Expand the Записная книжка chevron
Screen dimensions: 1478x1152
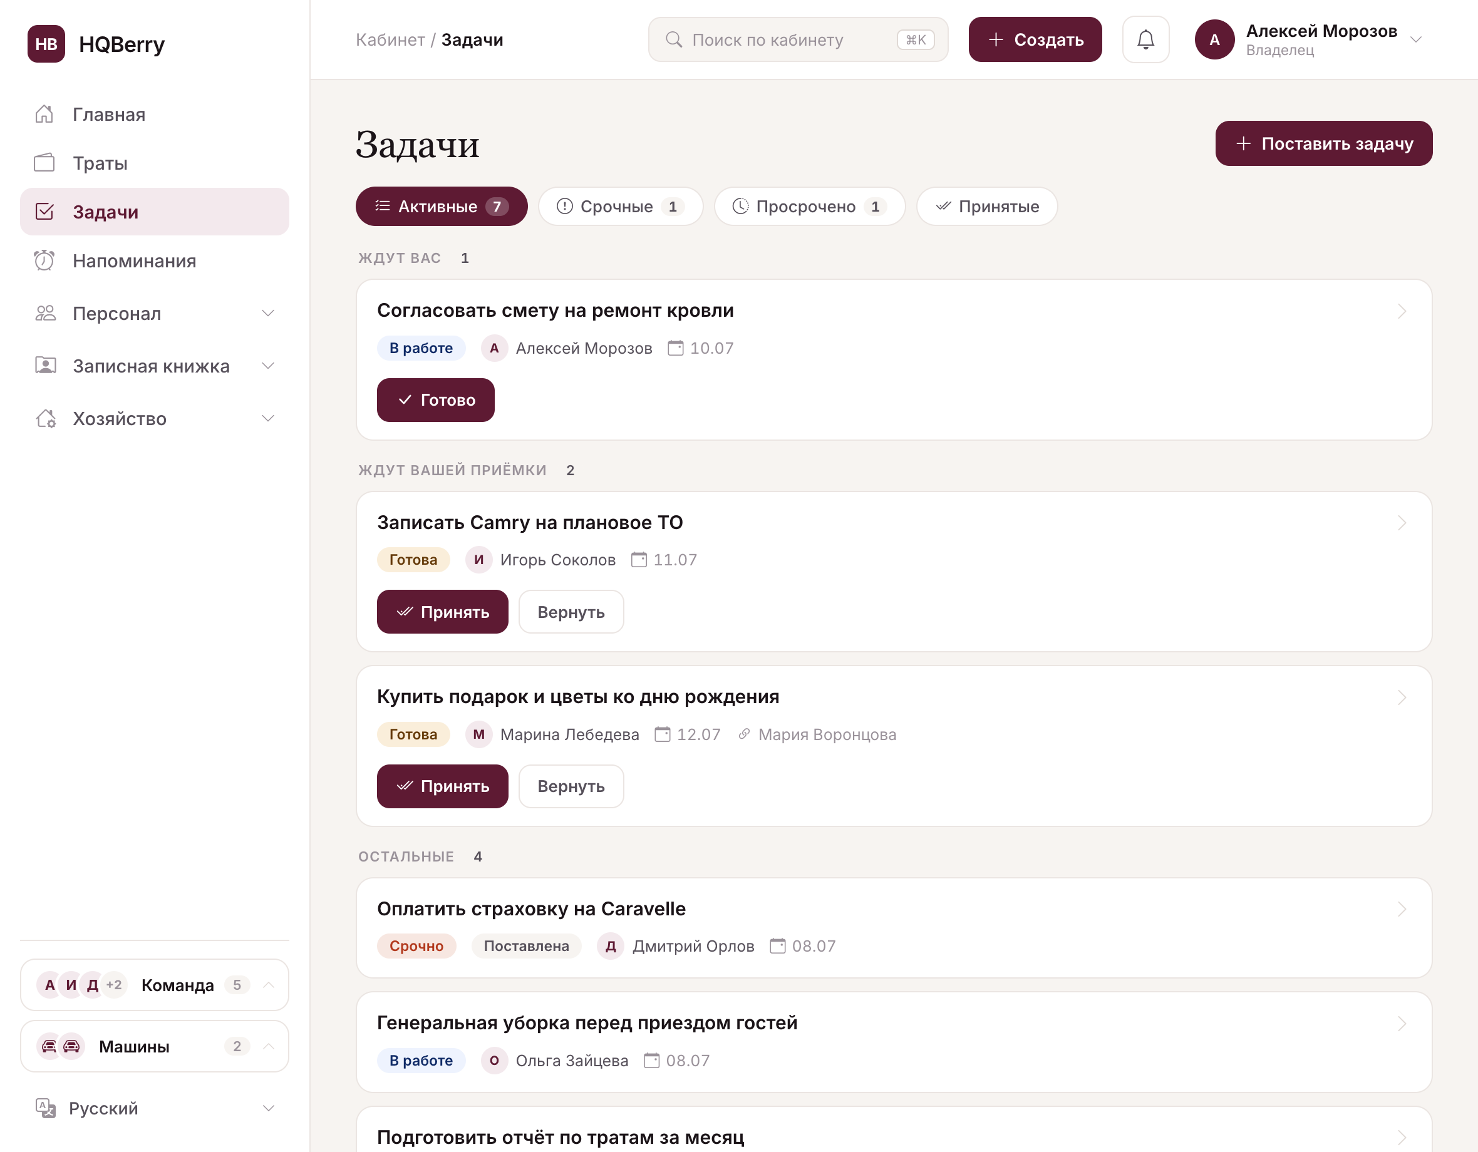268,366
